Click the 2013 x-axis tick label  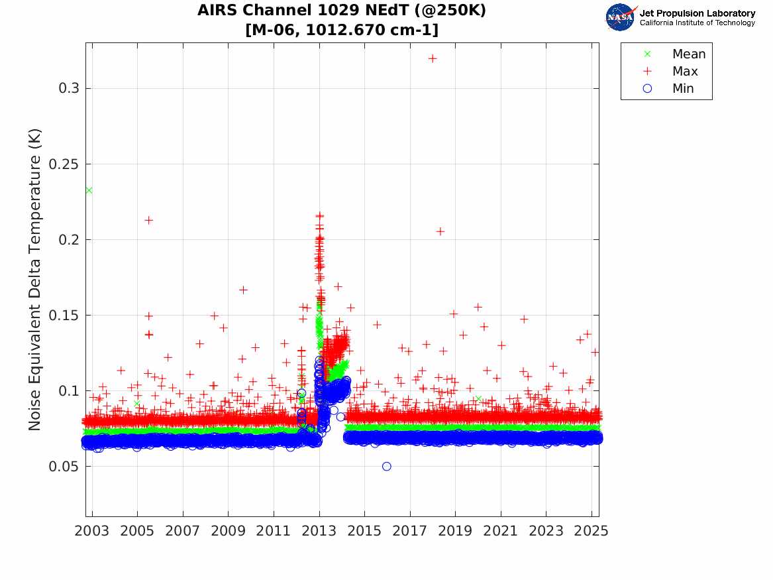pyautogui.click(x=319, y=531)
